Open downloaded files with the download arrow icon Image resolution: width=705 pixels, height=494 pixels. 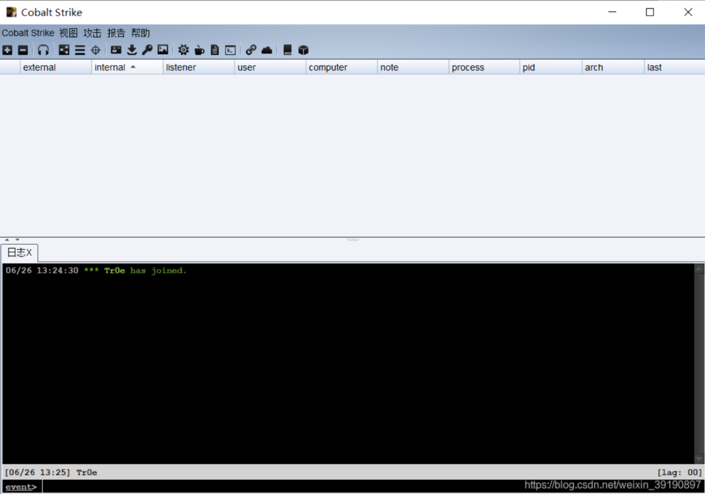(x=132, y=50)
